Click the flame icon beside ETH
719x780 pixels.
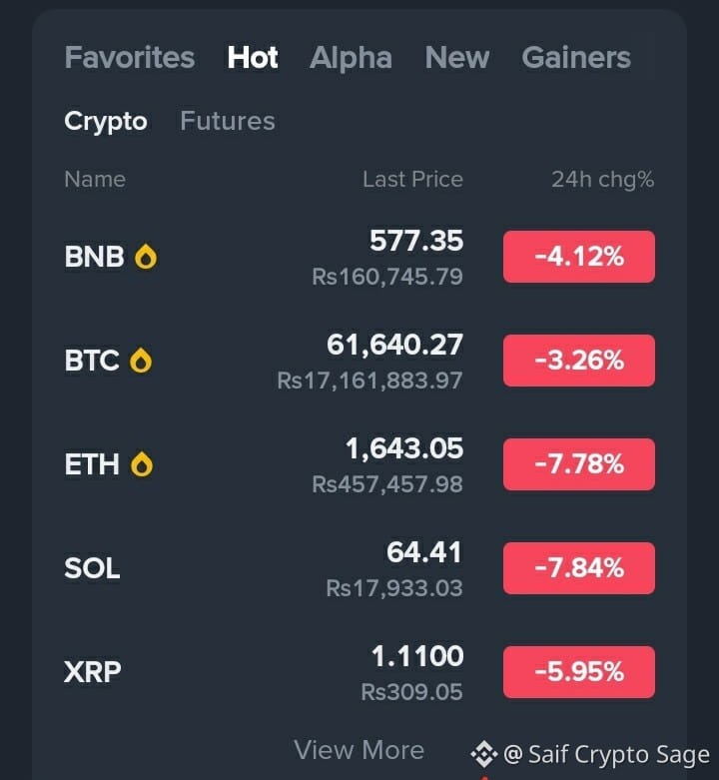pyautogui.click(x=142, y=464)
